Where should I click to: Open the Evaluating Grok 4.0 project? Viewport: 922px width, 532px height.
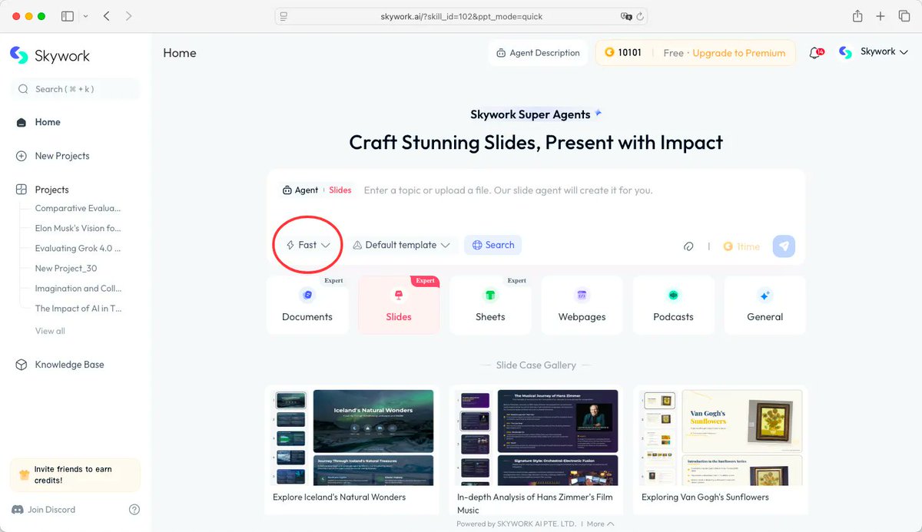pyautogui.click(x=78, y=248)
